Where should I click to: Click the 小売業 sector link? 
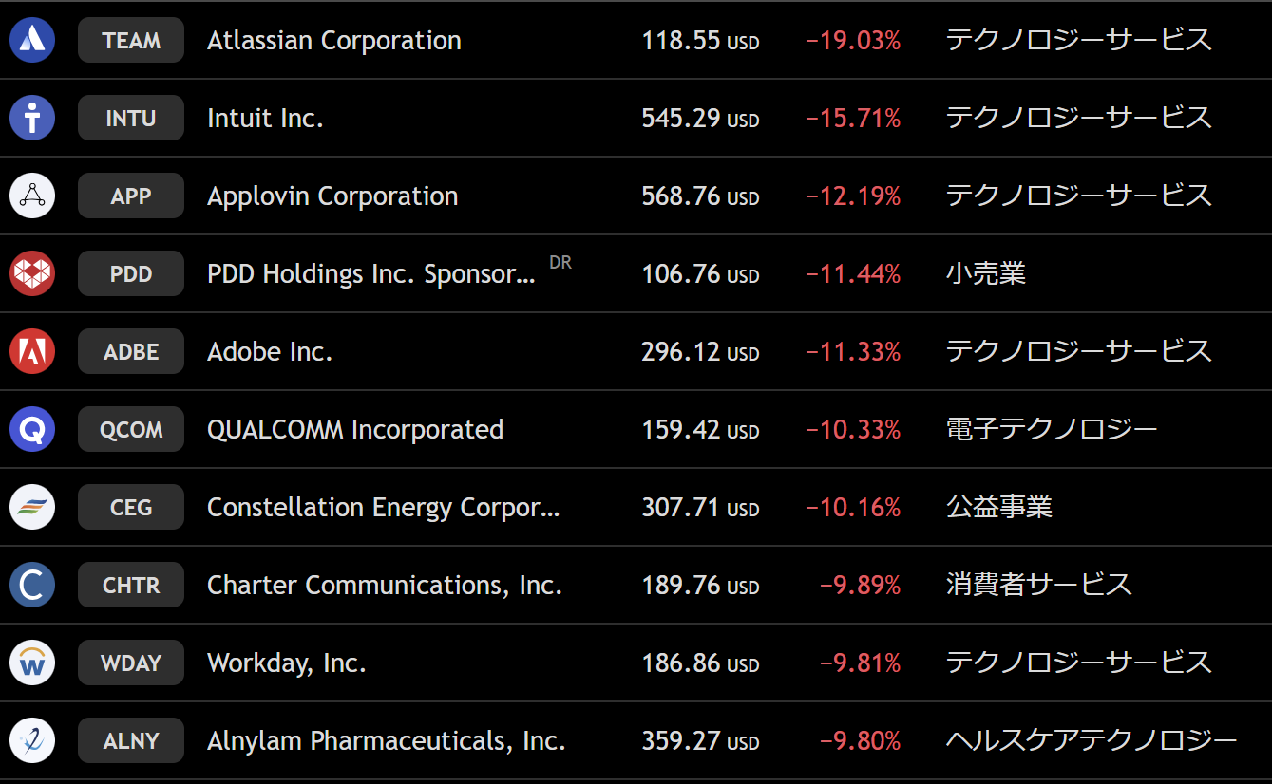(x=985, y=274)
